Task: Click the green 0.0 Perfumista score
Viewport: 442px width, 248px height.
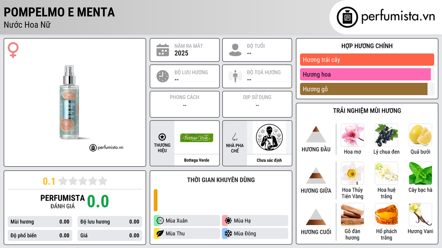Action: click(98, 201)
